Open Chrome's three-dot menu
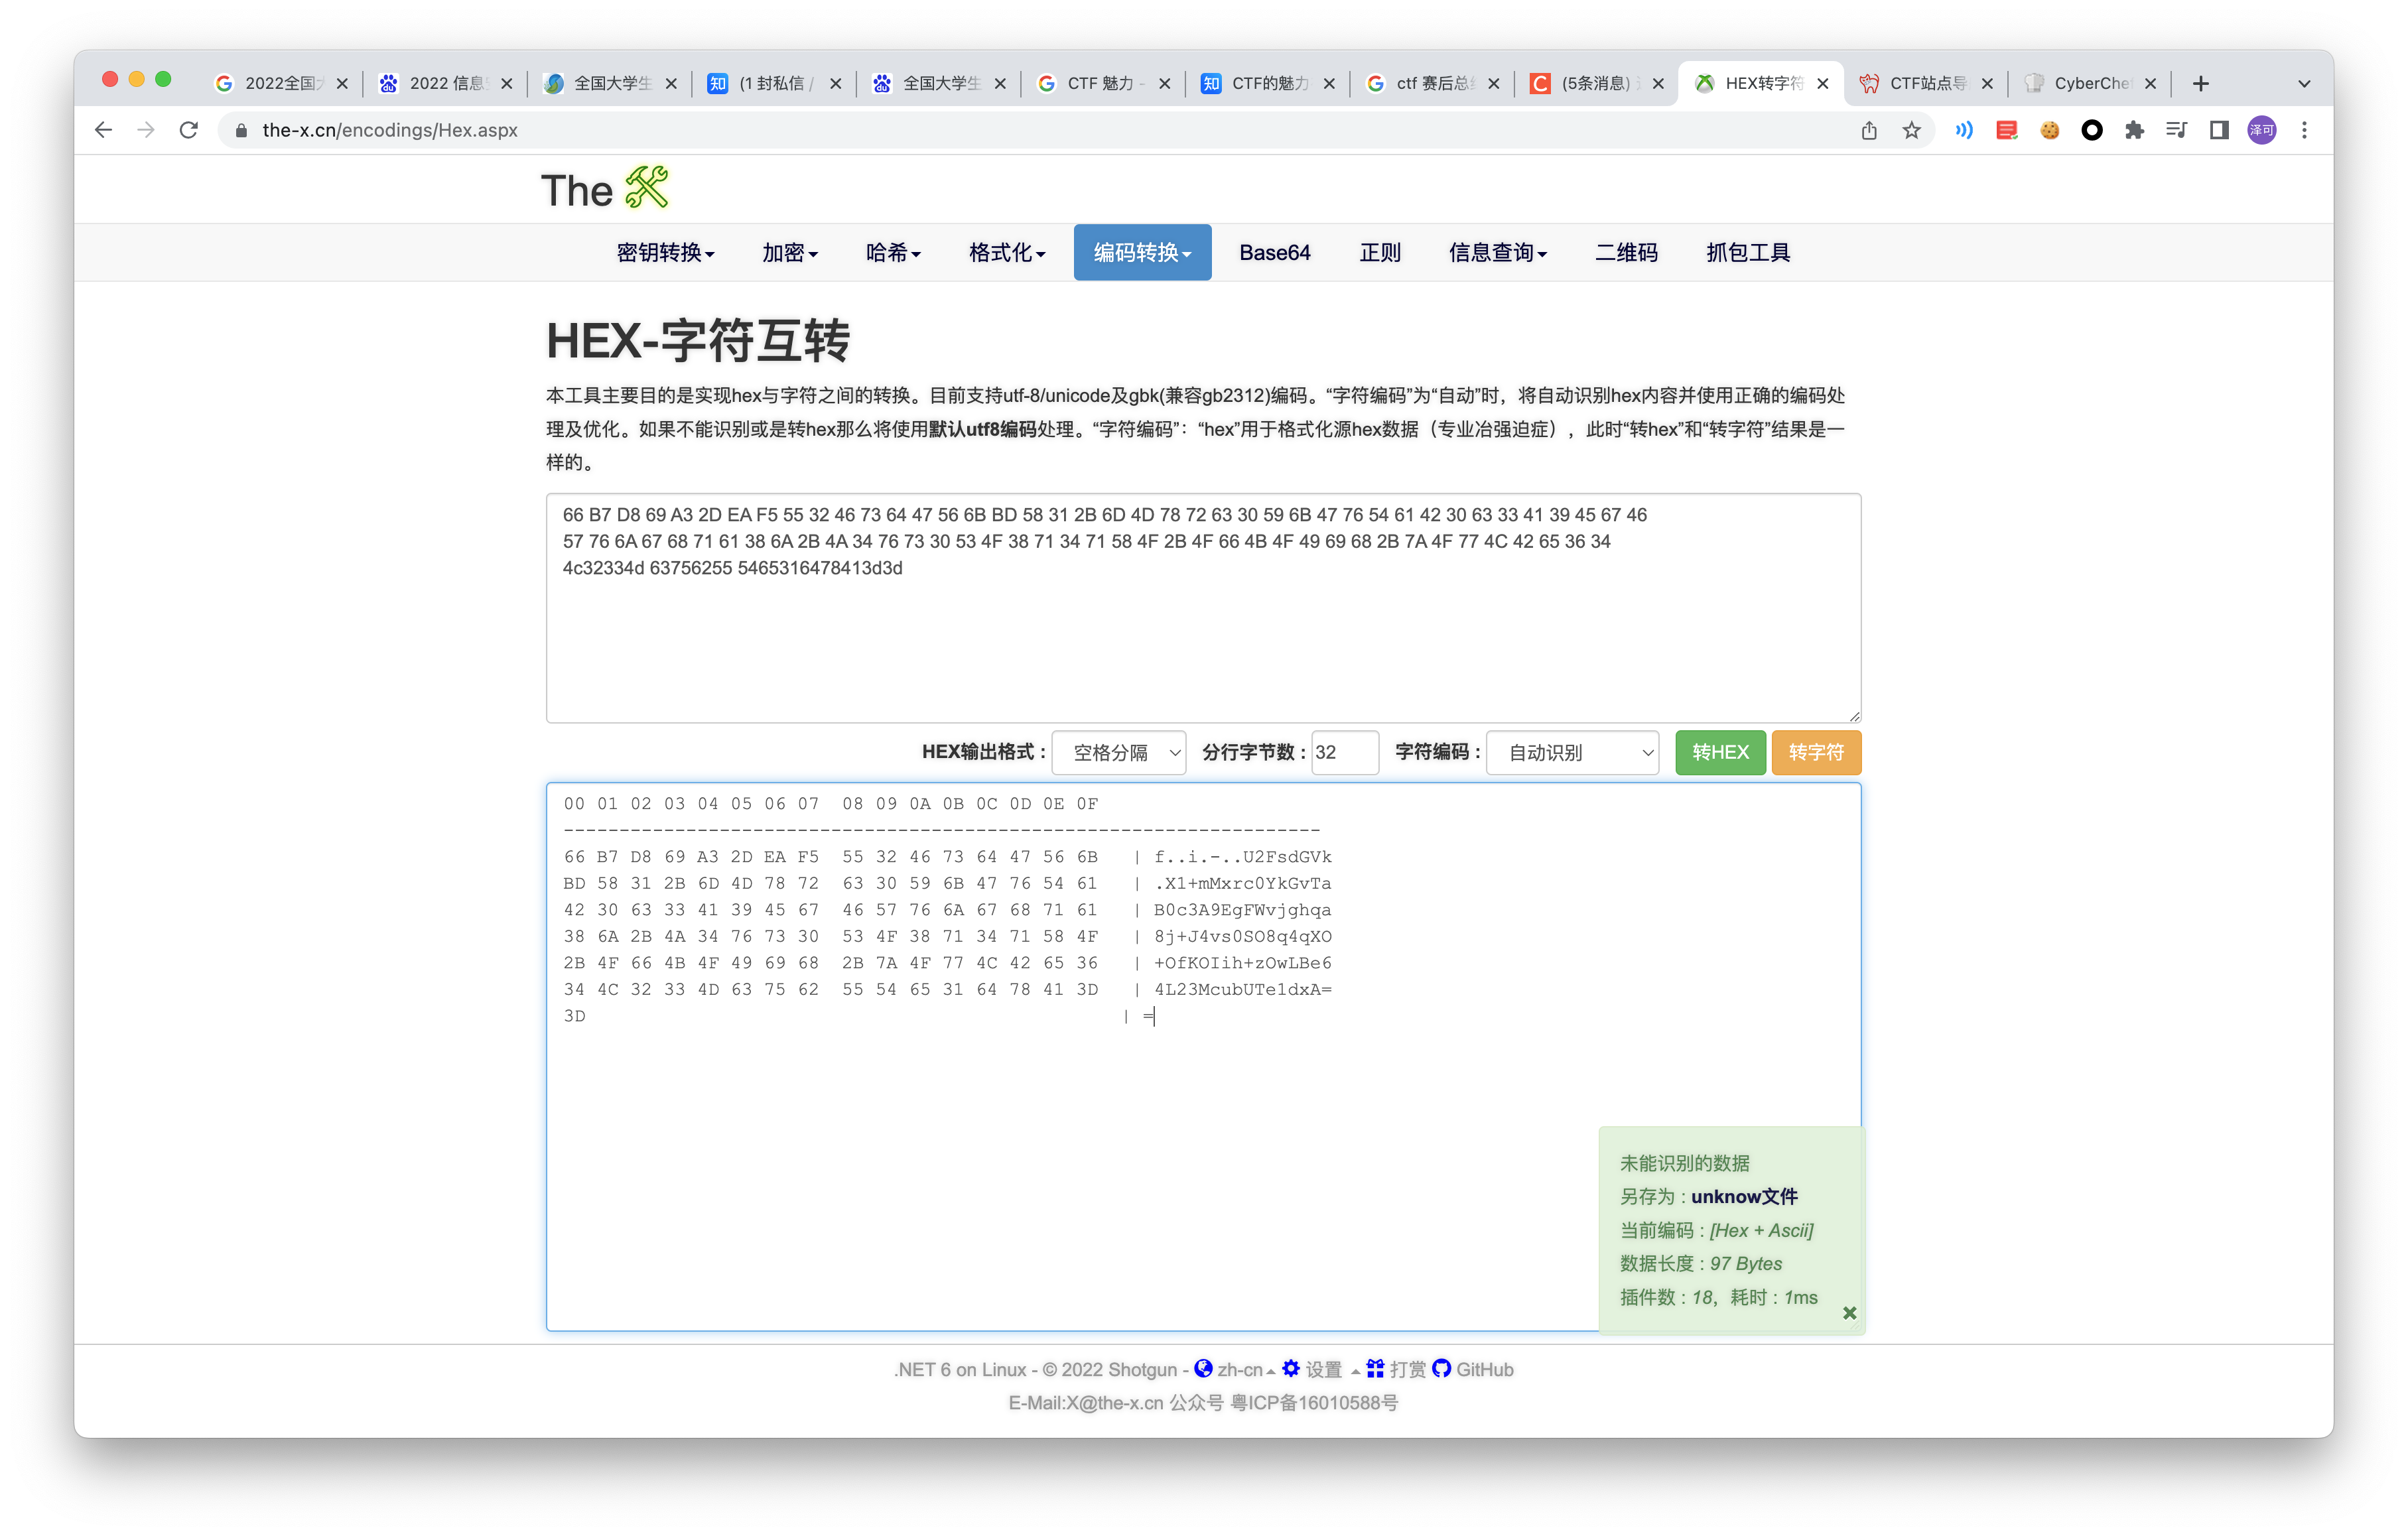The height and width of the screenshot is (1536, 2408). pyautogui.click(x=2304, y=130)
